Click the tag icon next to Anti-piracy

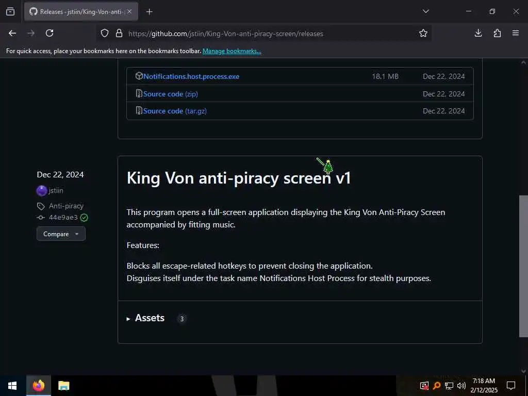click(x=41, y=206)
